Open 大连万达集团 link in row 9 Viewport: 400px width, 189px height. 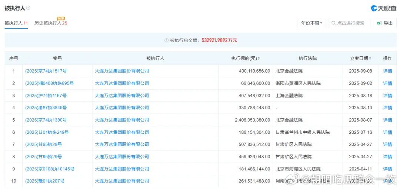(122, 169)
